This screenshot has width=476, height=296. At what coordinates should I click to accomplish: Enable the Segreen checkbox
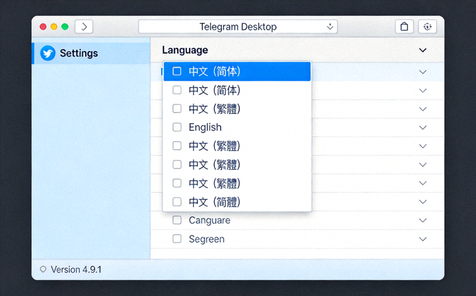[177, 239]
